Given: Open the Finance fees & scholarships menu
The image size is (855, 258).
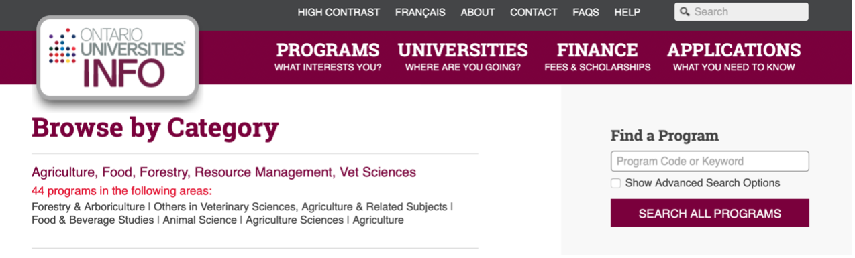Looking at the screenshot, I should [597, 57].
